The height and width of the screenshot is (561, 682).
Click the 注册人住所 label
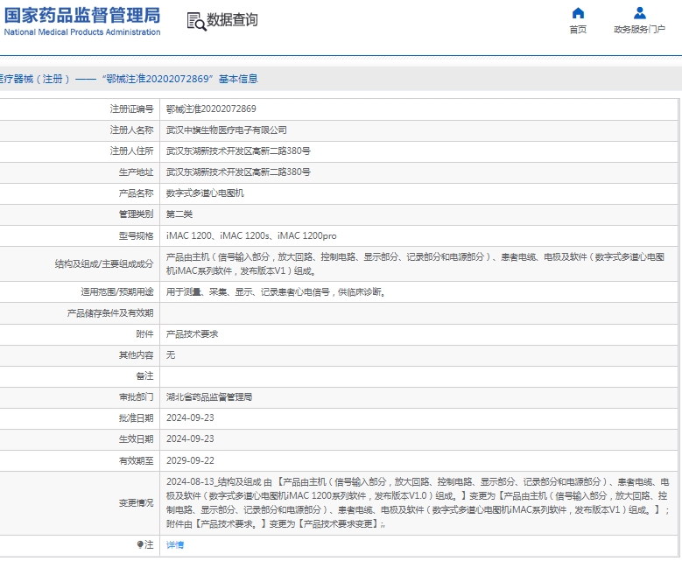click(132, 151)
